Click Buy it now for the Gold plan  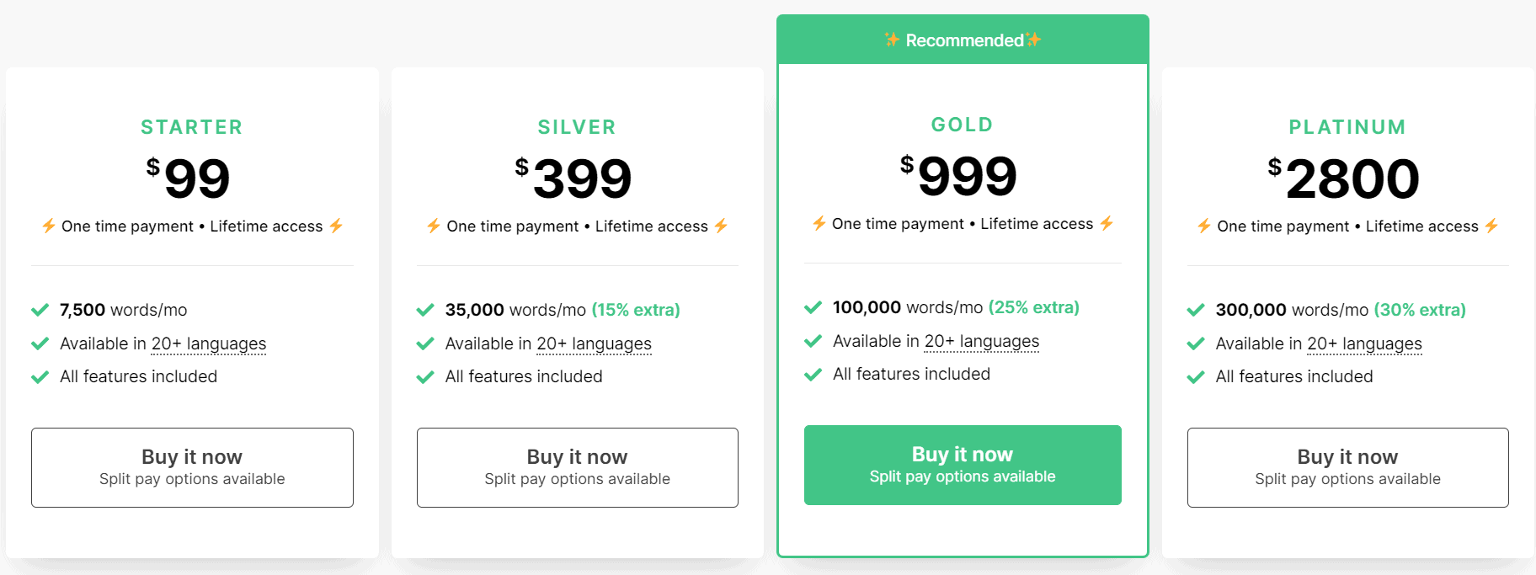(x=962, y=465)
